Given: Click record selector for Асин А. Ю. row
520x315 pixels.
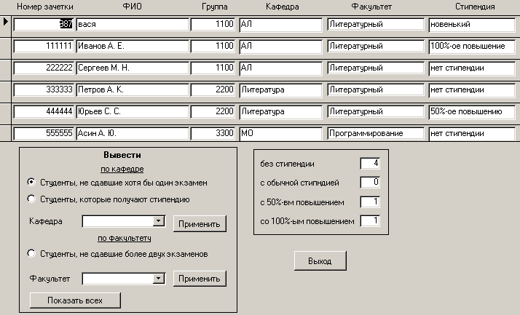Looking at the screenshot, I should pos(5,133).
